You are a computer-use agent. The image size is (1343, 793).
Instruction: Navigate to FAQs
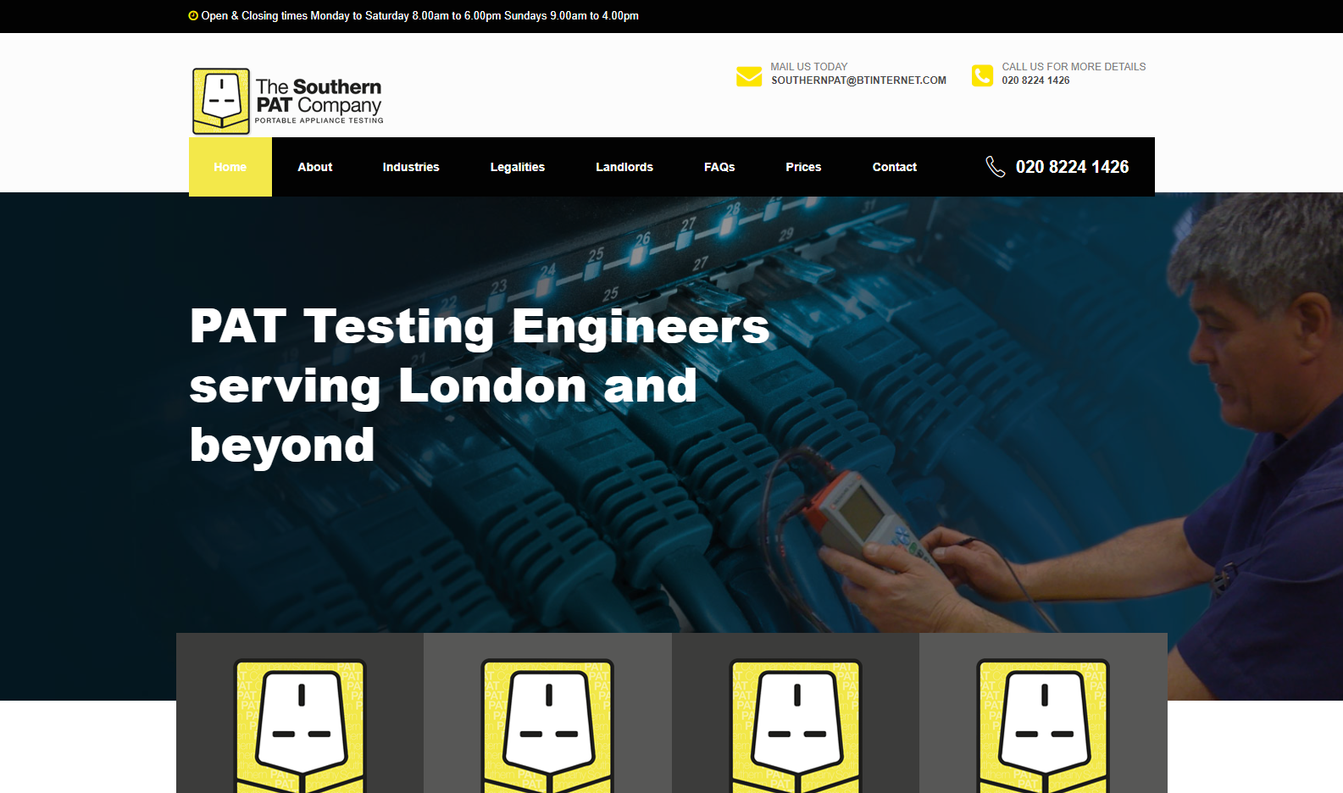click(719, 167)
